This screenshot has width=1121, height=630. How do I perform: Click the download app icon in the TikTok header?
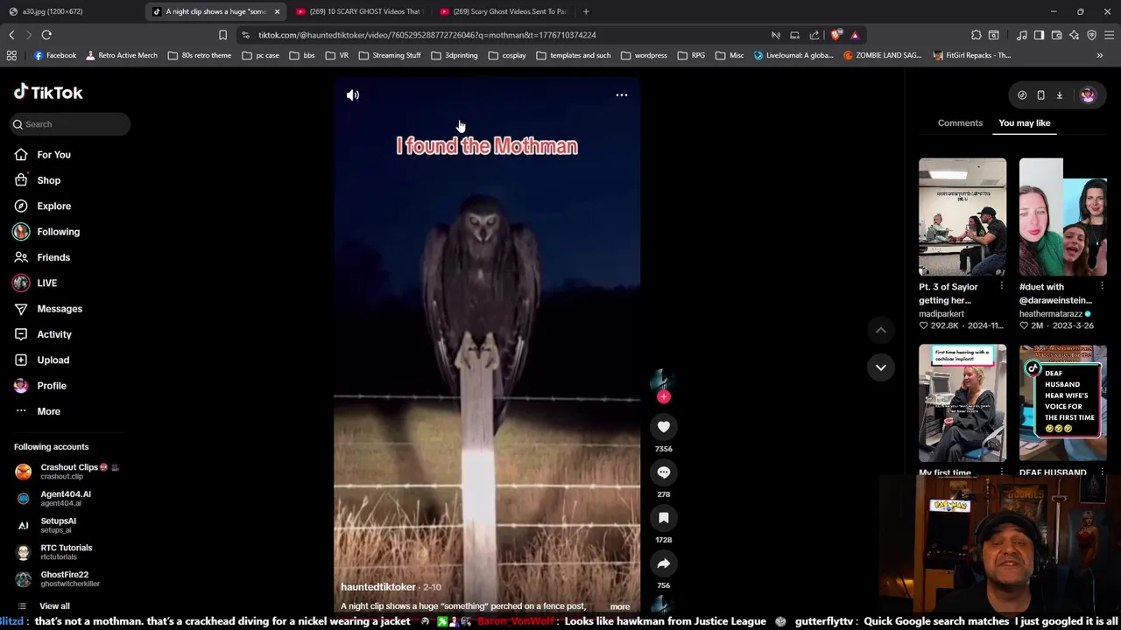coord(1059,95)
